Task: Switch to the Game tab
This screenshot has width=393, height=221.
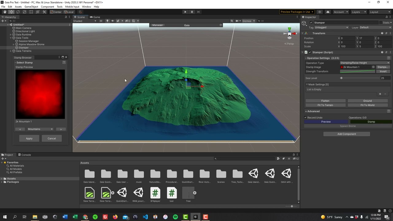Action: pyautogui.click(x=95, y=17)
